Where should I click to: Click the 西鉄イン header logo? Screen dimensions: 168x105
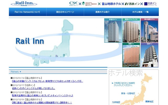(132, 4)
